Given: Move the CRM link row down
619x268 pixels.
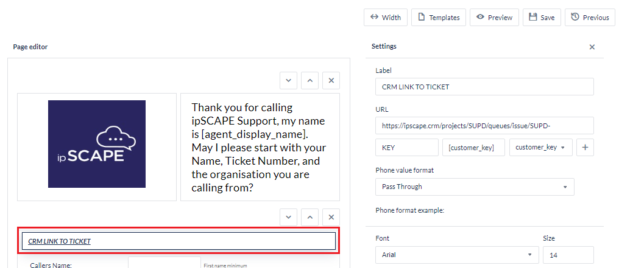Looking at the screenshot, I should click(289, 217).
